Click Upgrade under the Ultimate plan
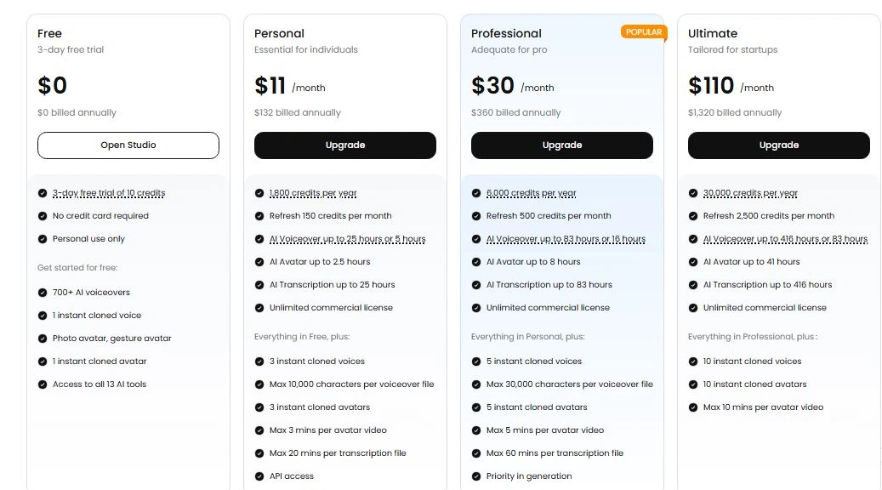The image size is (882, 490). click(778, 145)
